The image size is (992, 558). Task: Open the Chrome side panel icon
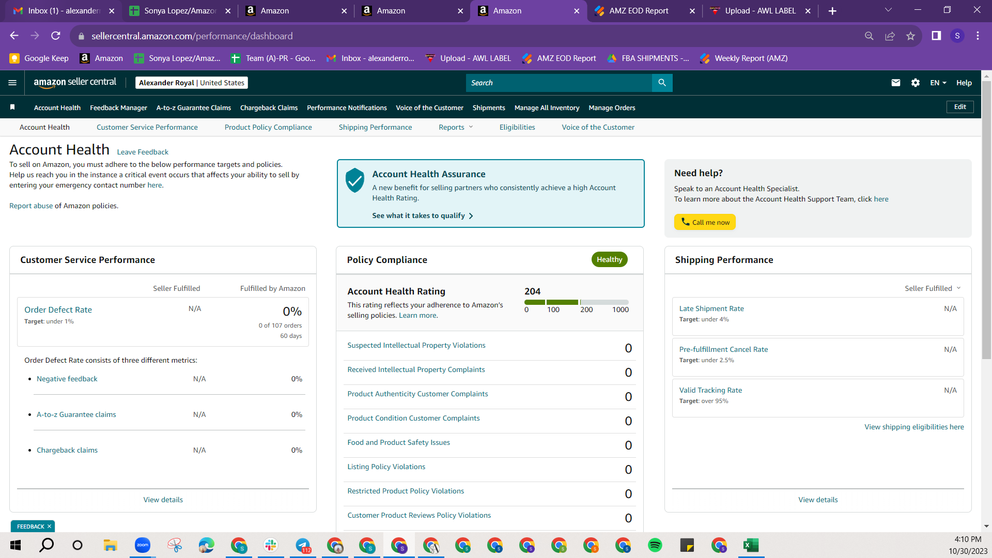(936, 36)
